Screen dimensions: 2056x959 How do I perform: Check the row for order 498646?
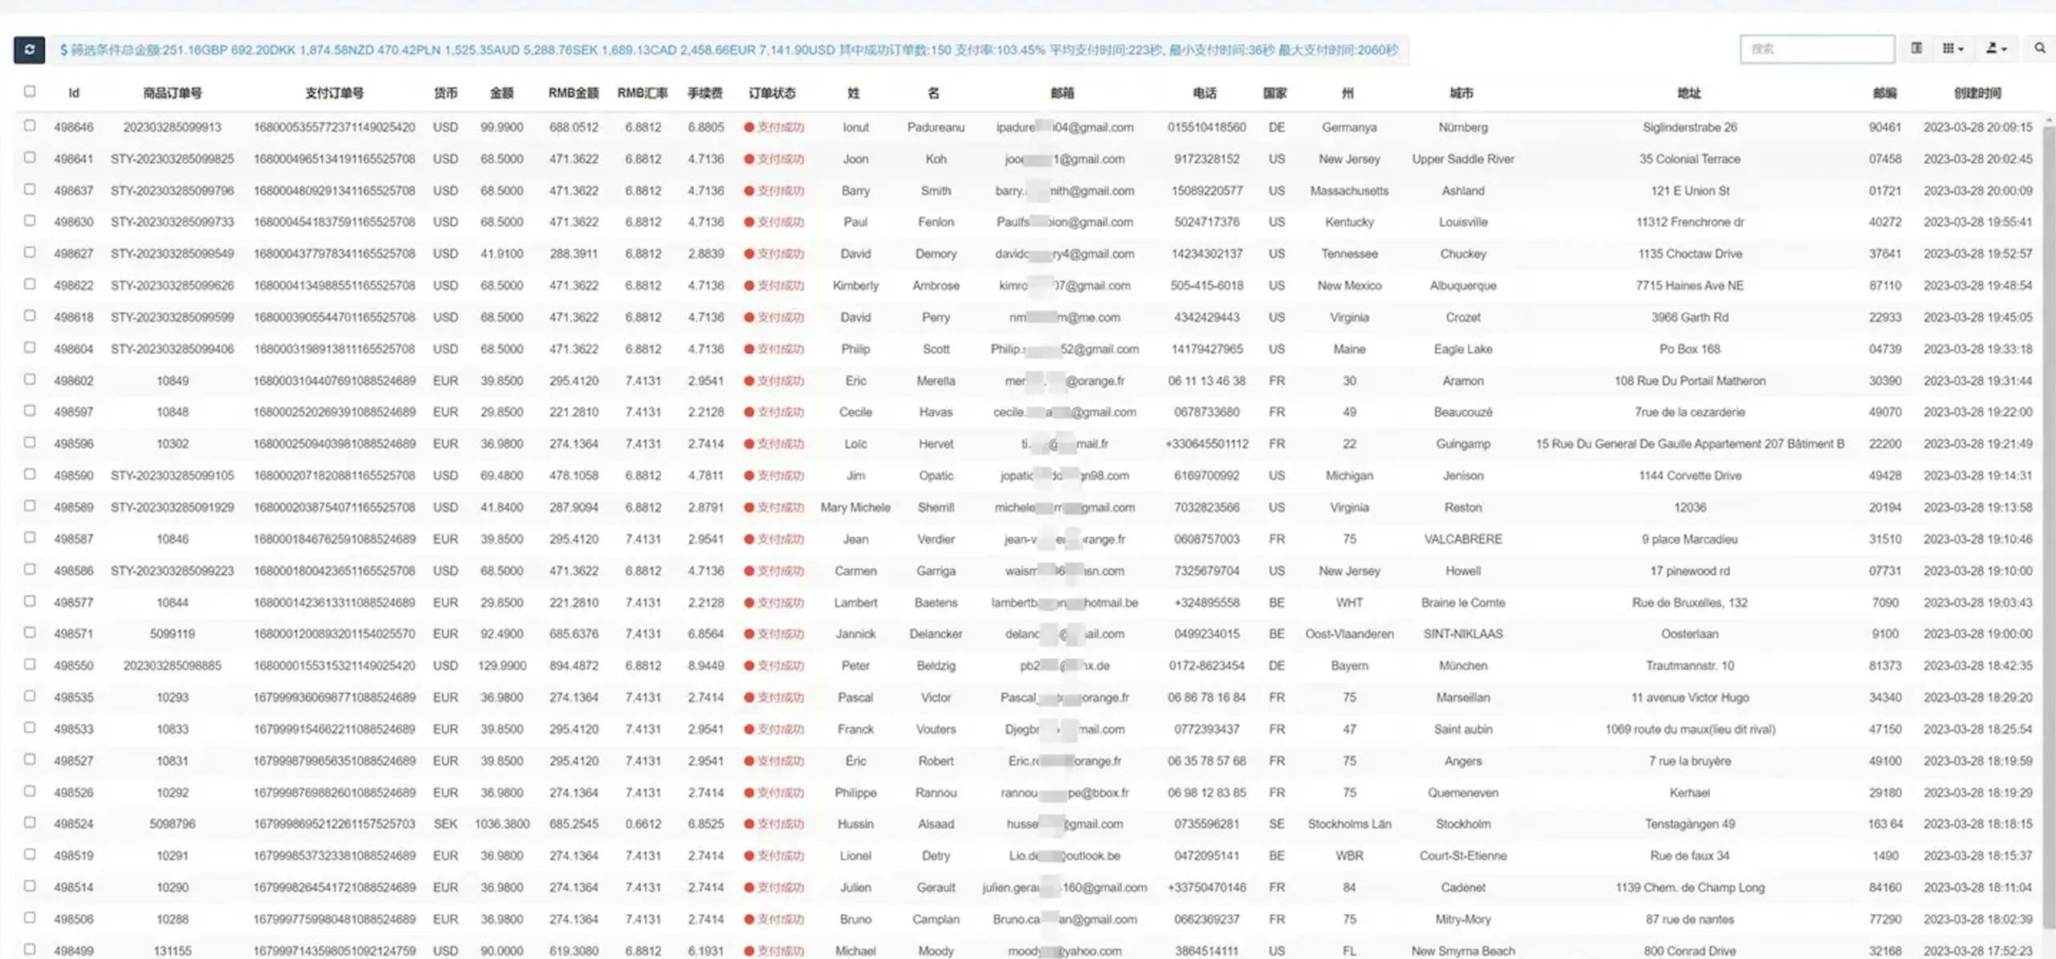(30, 126)
